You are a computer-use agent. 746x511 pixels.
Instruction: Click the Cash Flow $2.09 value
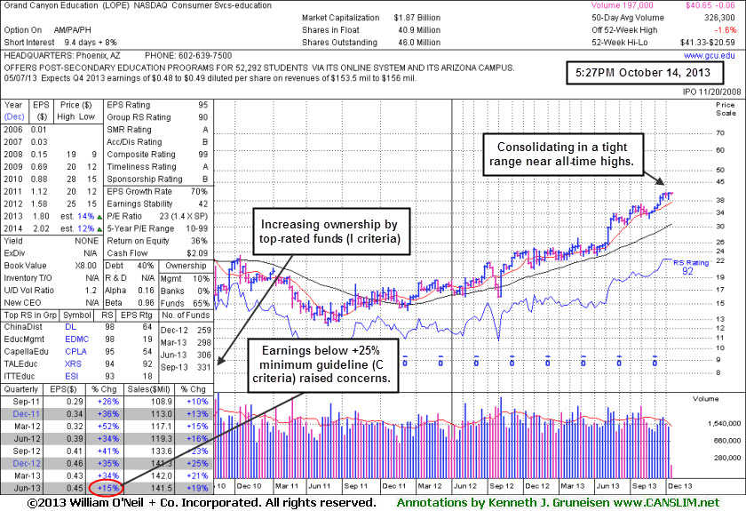pos(197,253)
